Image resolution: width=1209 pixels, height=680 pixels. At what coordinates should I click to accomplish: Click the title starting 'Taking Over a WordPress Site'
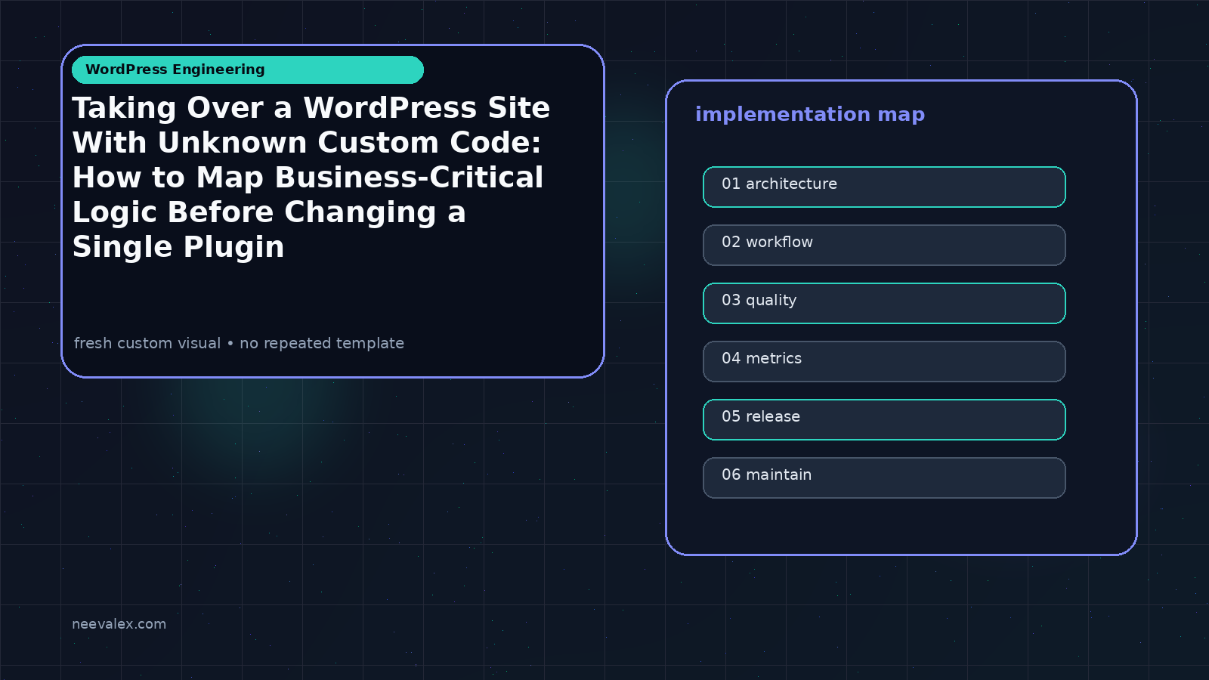coord(311,178)
